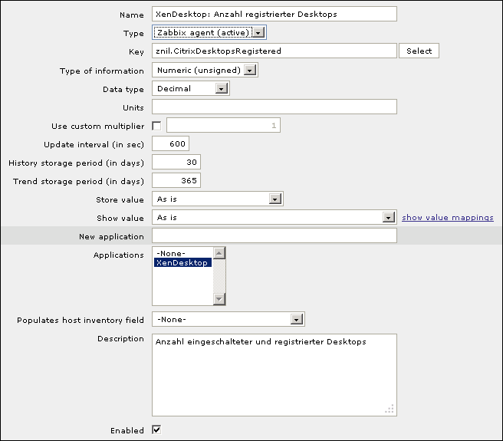The width and height of the screenshot is (503, 441).
Task: Open the Type dropdown (Zabbix agent active)
Action: (209, 33)
